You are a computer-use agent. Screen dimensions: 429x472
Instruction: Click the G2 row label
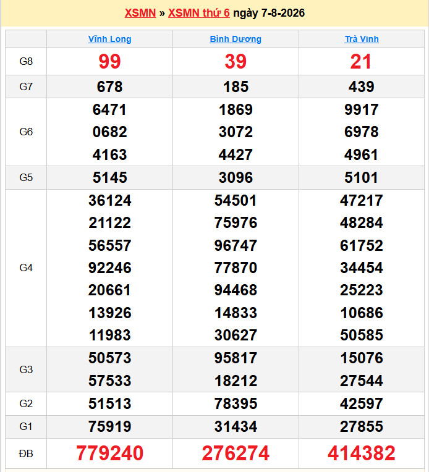[x=26, y=403]
